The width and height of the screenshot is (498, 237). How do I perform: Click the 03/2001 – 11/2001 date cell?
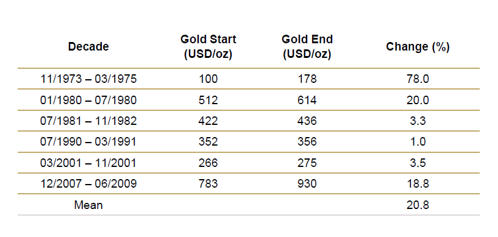coord(88,163)
